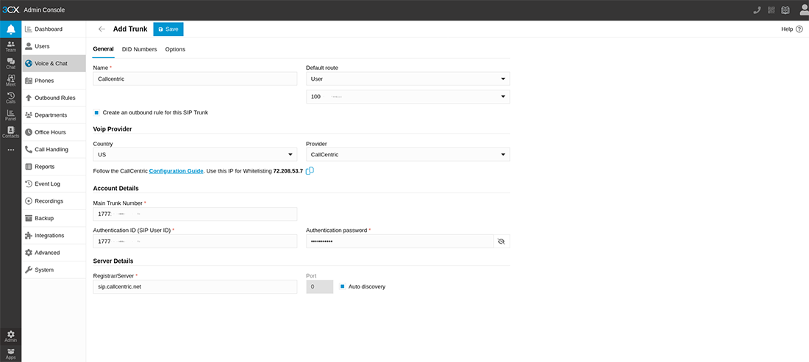Click the disabled Port field showing 0

coord(319,287)
